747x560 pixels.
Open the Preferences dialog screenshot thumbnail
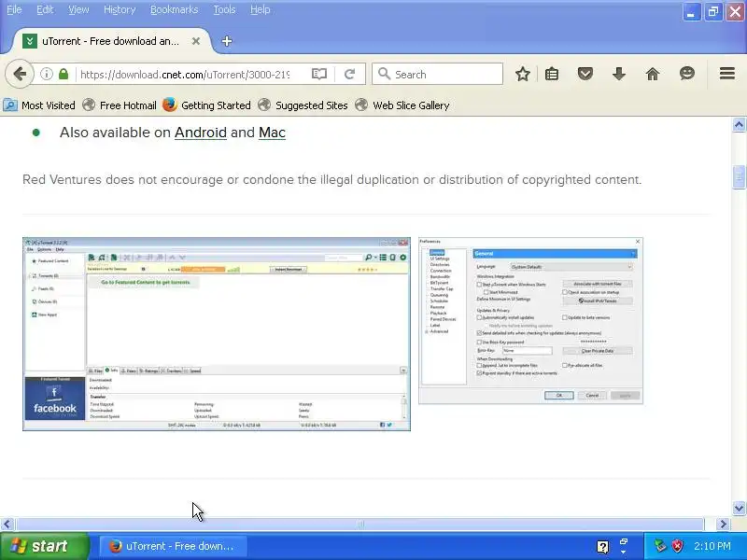pyautogui.click(x=530, y=320)
